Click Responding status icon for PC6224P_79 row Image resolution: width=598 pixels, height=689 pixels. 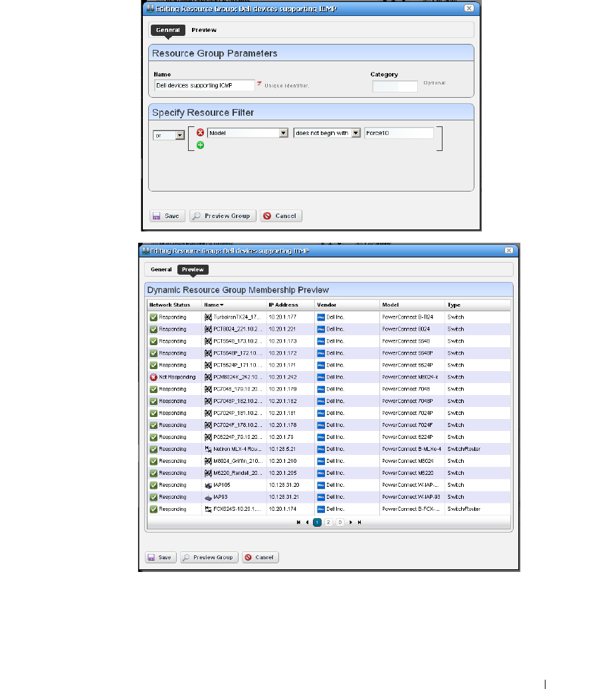click(x=153, y=437)
